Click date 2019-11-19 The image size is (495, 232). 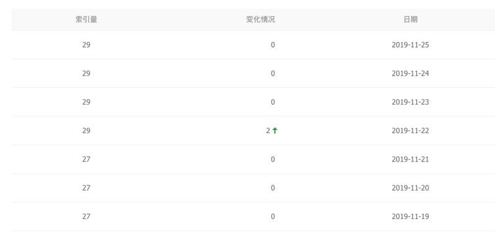[x=411, y=217]
